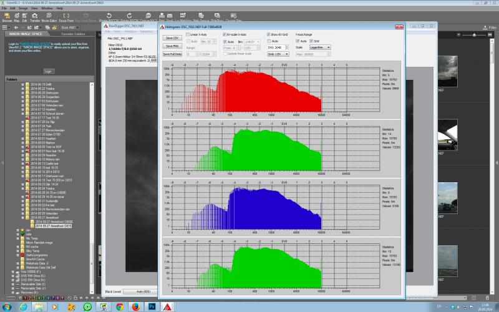Start Slideshow from ViewNX toolbar
The width and height of the screenshot is (499, 312).
click(217, 16)
